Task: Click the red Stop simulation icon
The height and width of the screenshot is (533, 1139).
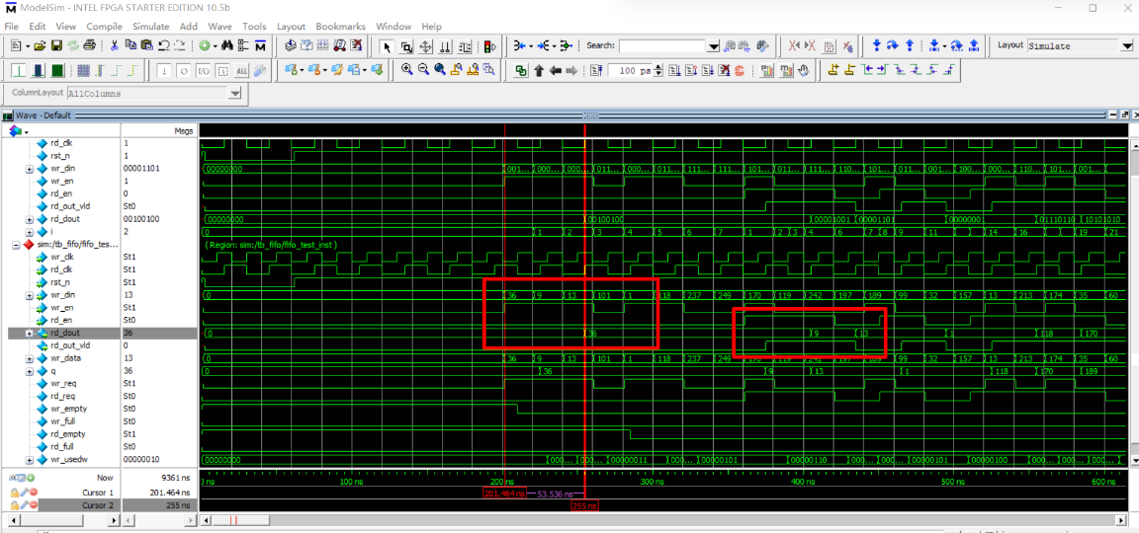Action: point(740,70)
